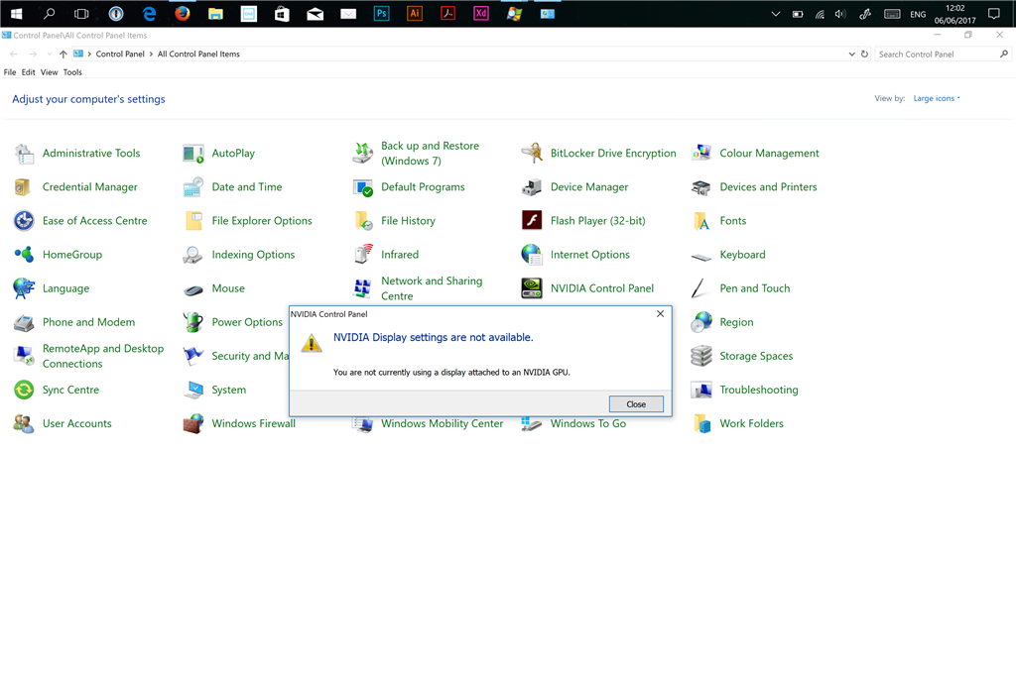Open the File Explorer Options icon

coord(193,221)
